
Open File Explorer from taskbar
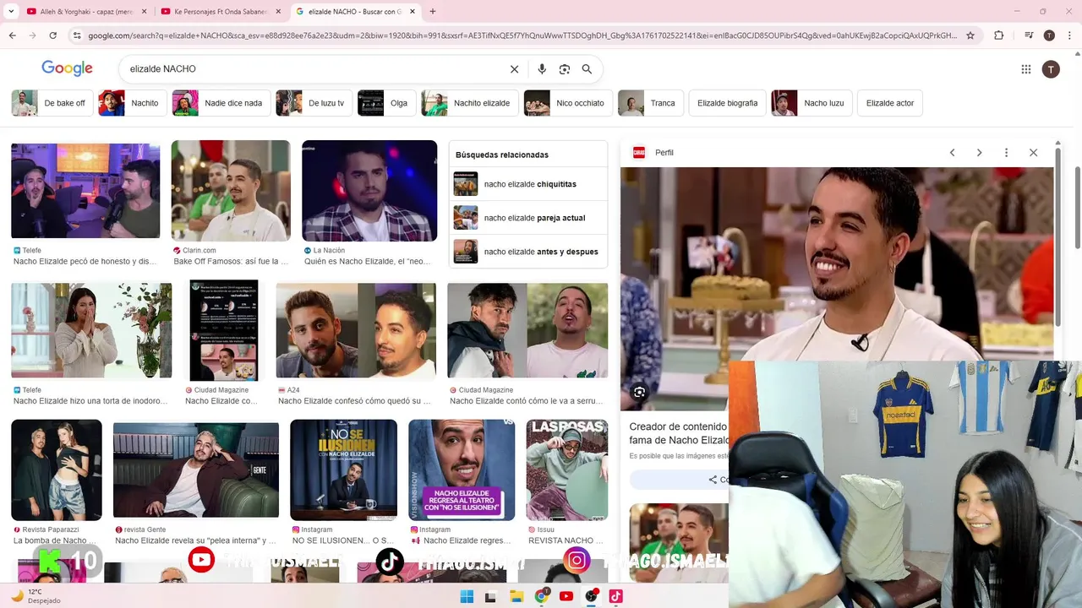tap(516, 596)
